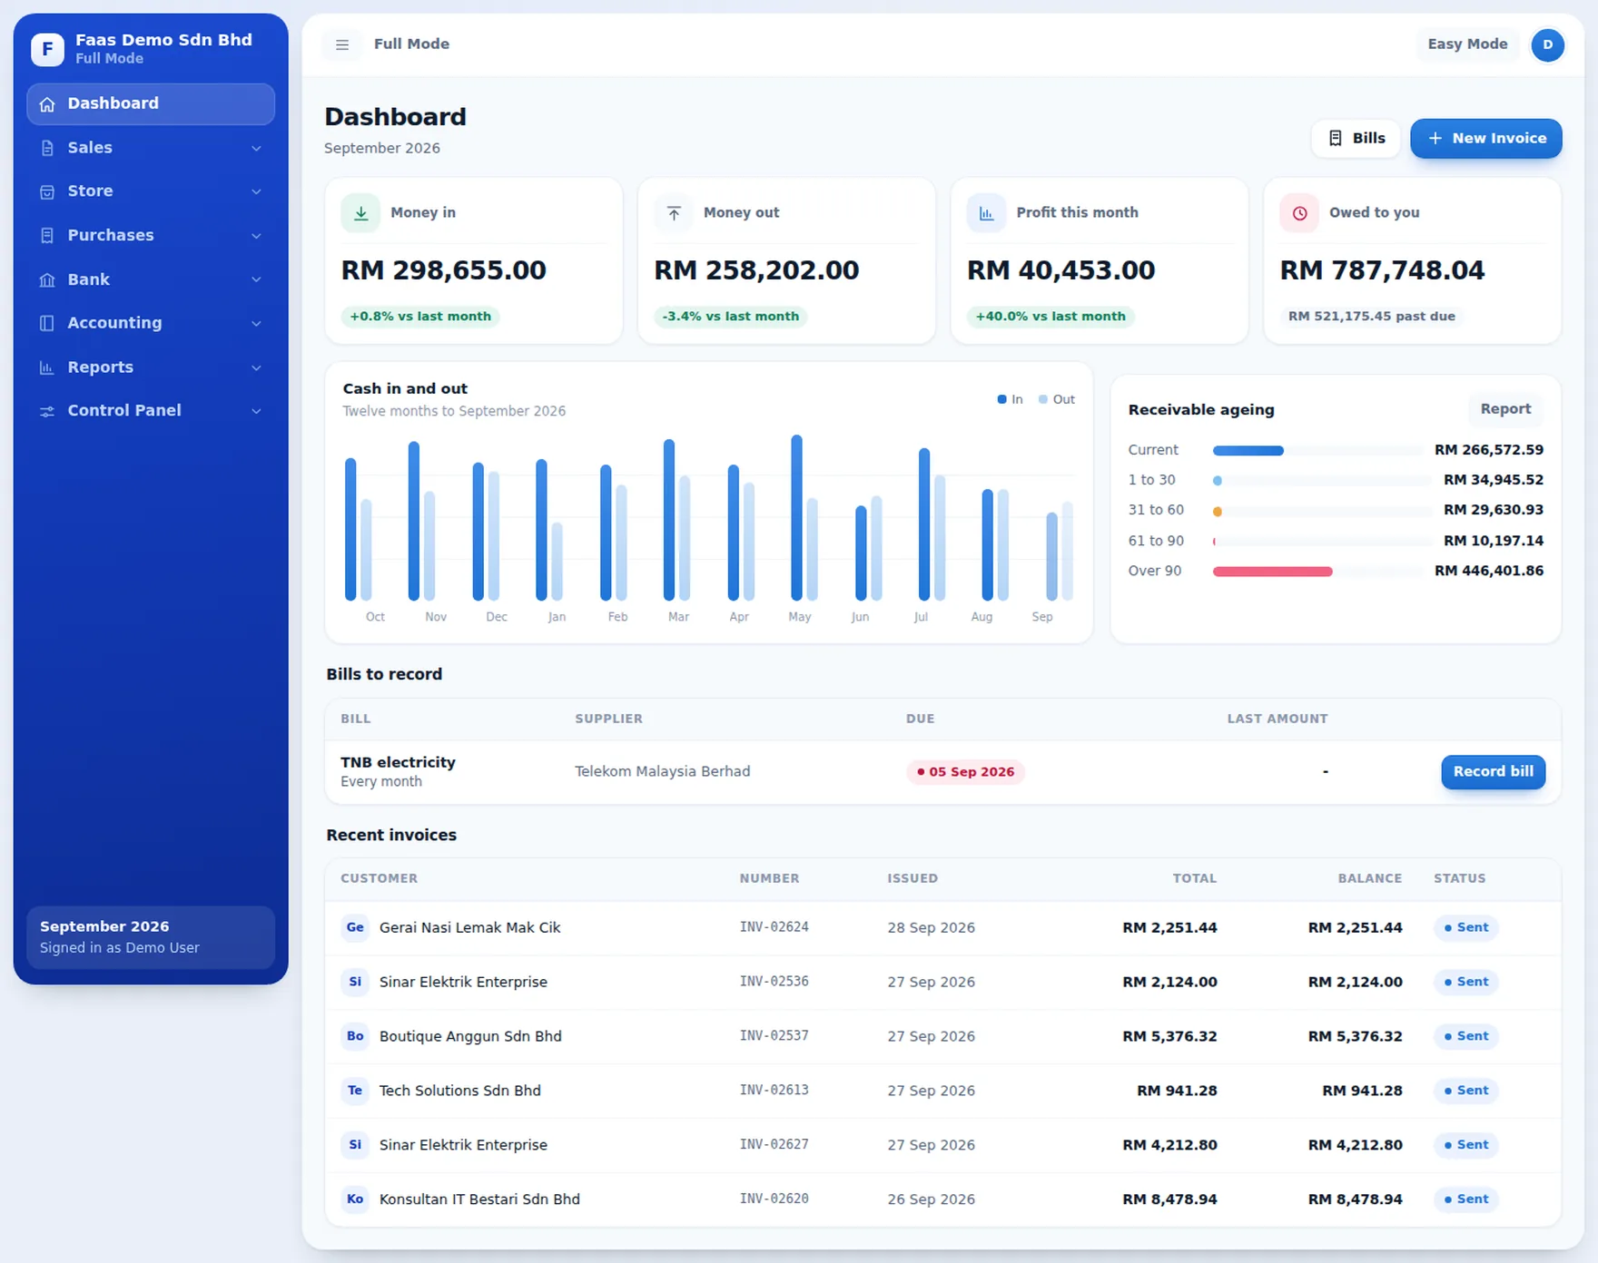Click the Ko avatar for Konsultan IT Bestari
The image size is (1598, 1263).
point(355,1199)
